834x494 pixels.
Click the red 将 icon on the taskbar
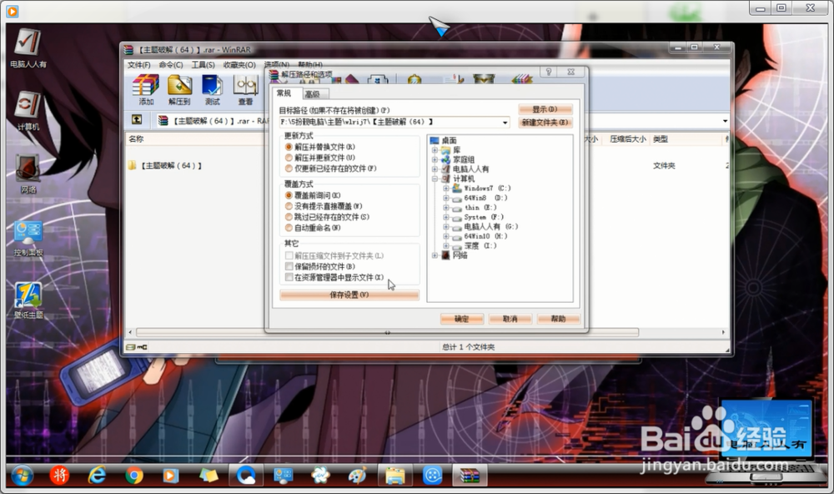click(59, 475)
